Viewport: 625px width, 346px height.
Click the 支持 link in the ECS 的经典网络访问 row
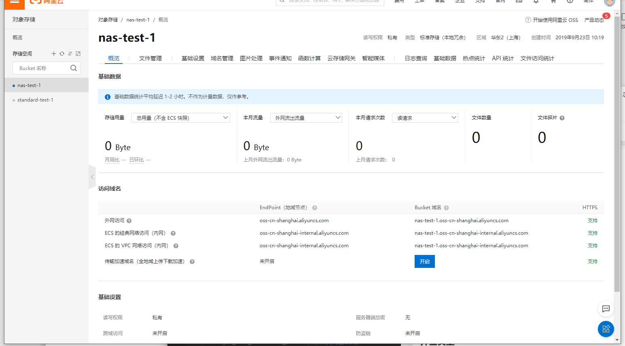593,233
